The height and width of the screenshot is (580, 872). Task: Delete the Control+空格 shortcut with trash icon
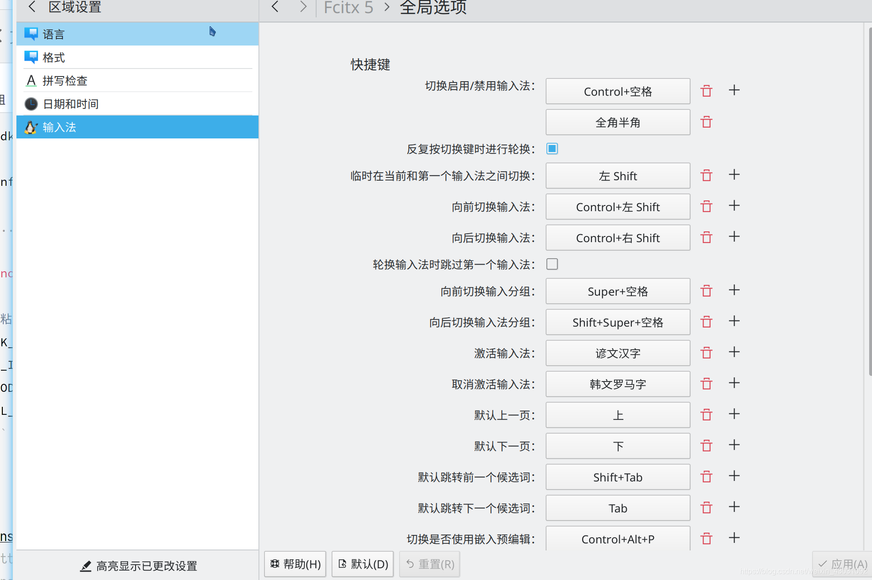point(706,91)
